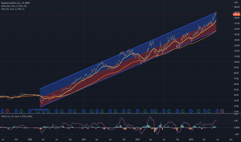This screenshot has width=241, height=142.
Task: Open the August 2021 earnings marker
Action: tap(115, 111)
